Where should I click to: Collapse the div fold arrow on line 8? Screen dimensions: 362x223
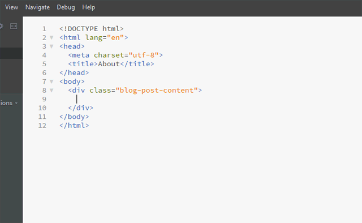[51, 90]
